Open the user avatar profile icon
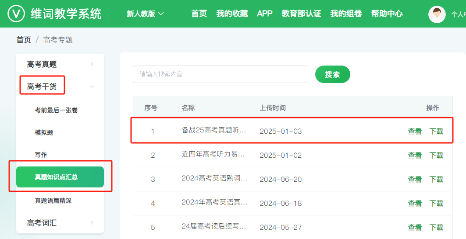466x239 pixels. click(x=437, y=14)
